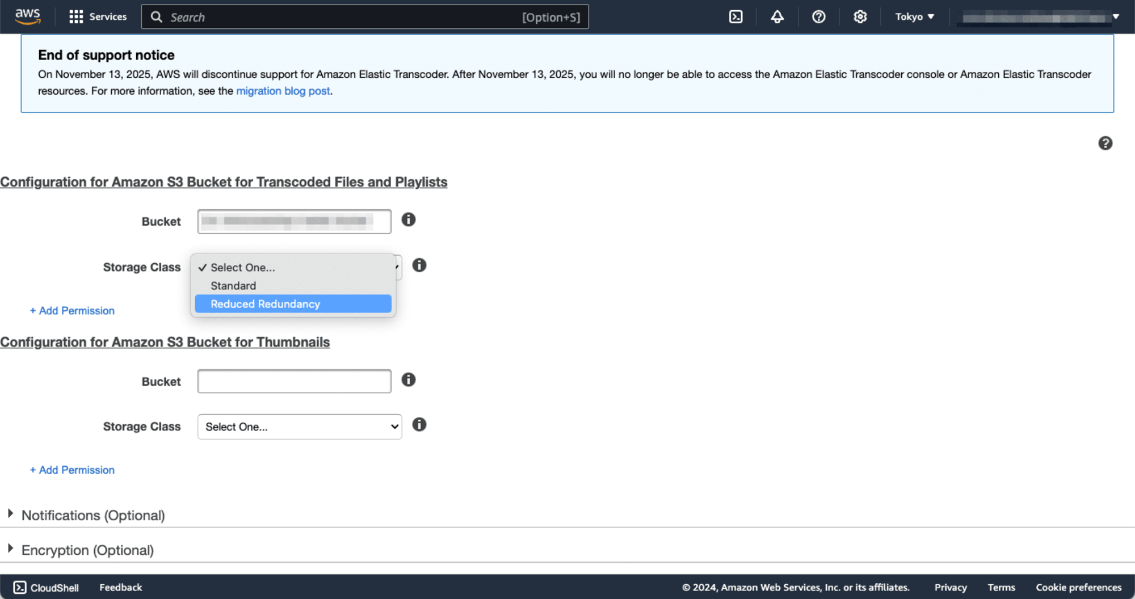Follow the migration blog post link
This screenshot has width=1135, height=599.
pos(283,91)
